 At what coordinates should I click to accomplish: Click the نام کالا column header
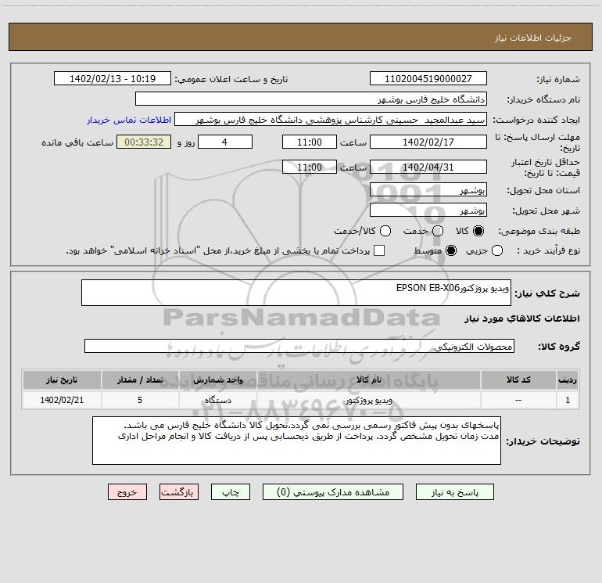coord(369,380)
